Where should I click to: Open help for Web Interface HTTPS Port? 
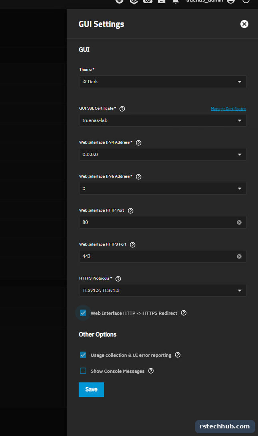133,245
